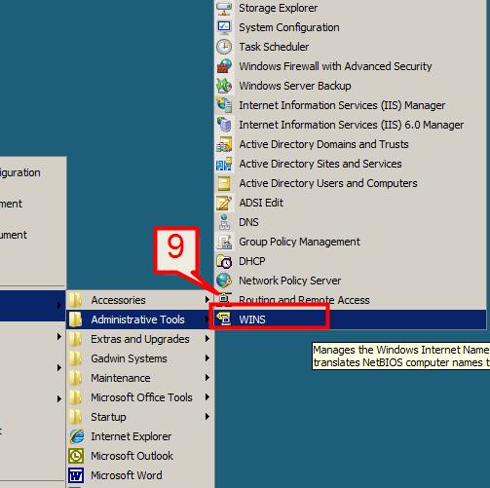Screen dimensions: 490x488
Task: Open WINS from Administrative Tools
Action: click(x=350, y=319)
